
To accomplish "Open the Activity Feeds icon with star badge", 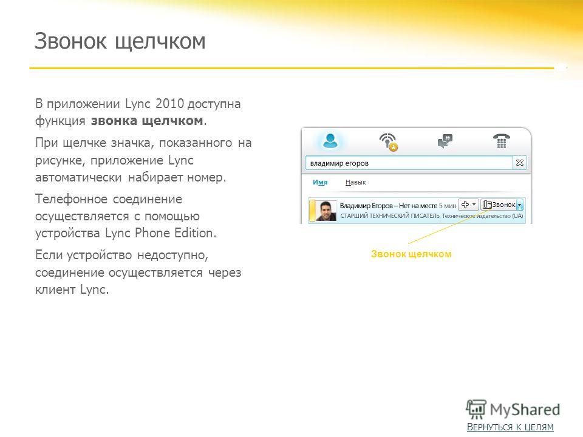I will tap(388, 142).
